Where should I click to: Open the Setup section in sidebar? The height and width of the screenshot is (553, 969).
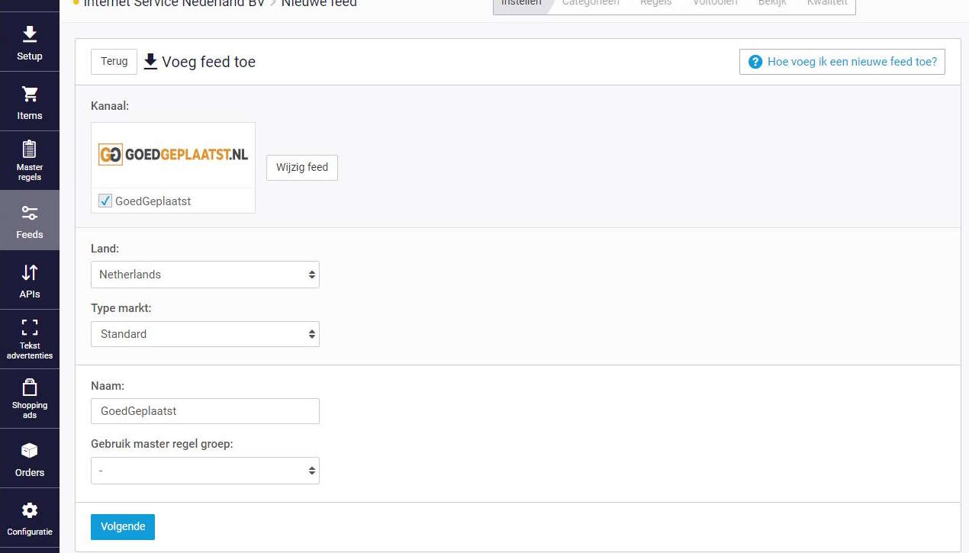30,42
